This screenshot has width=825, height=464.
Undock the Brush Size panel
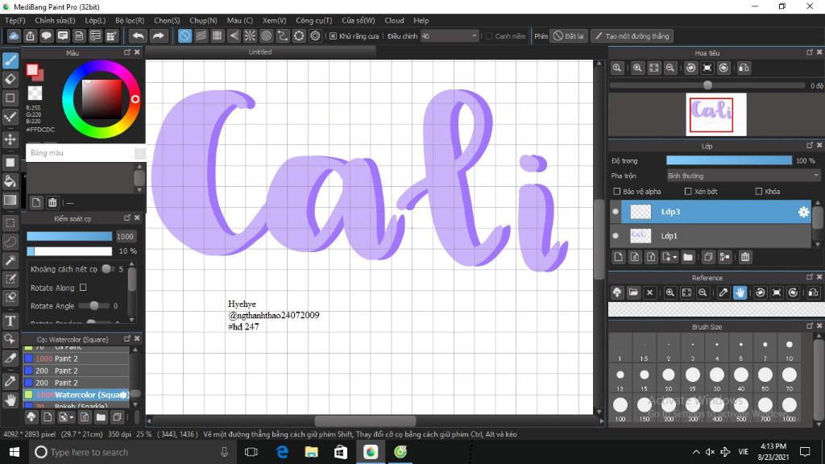pyautogui.click(x=810, y=327)
